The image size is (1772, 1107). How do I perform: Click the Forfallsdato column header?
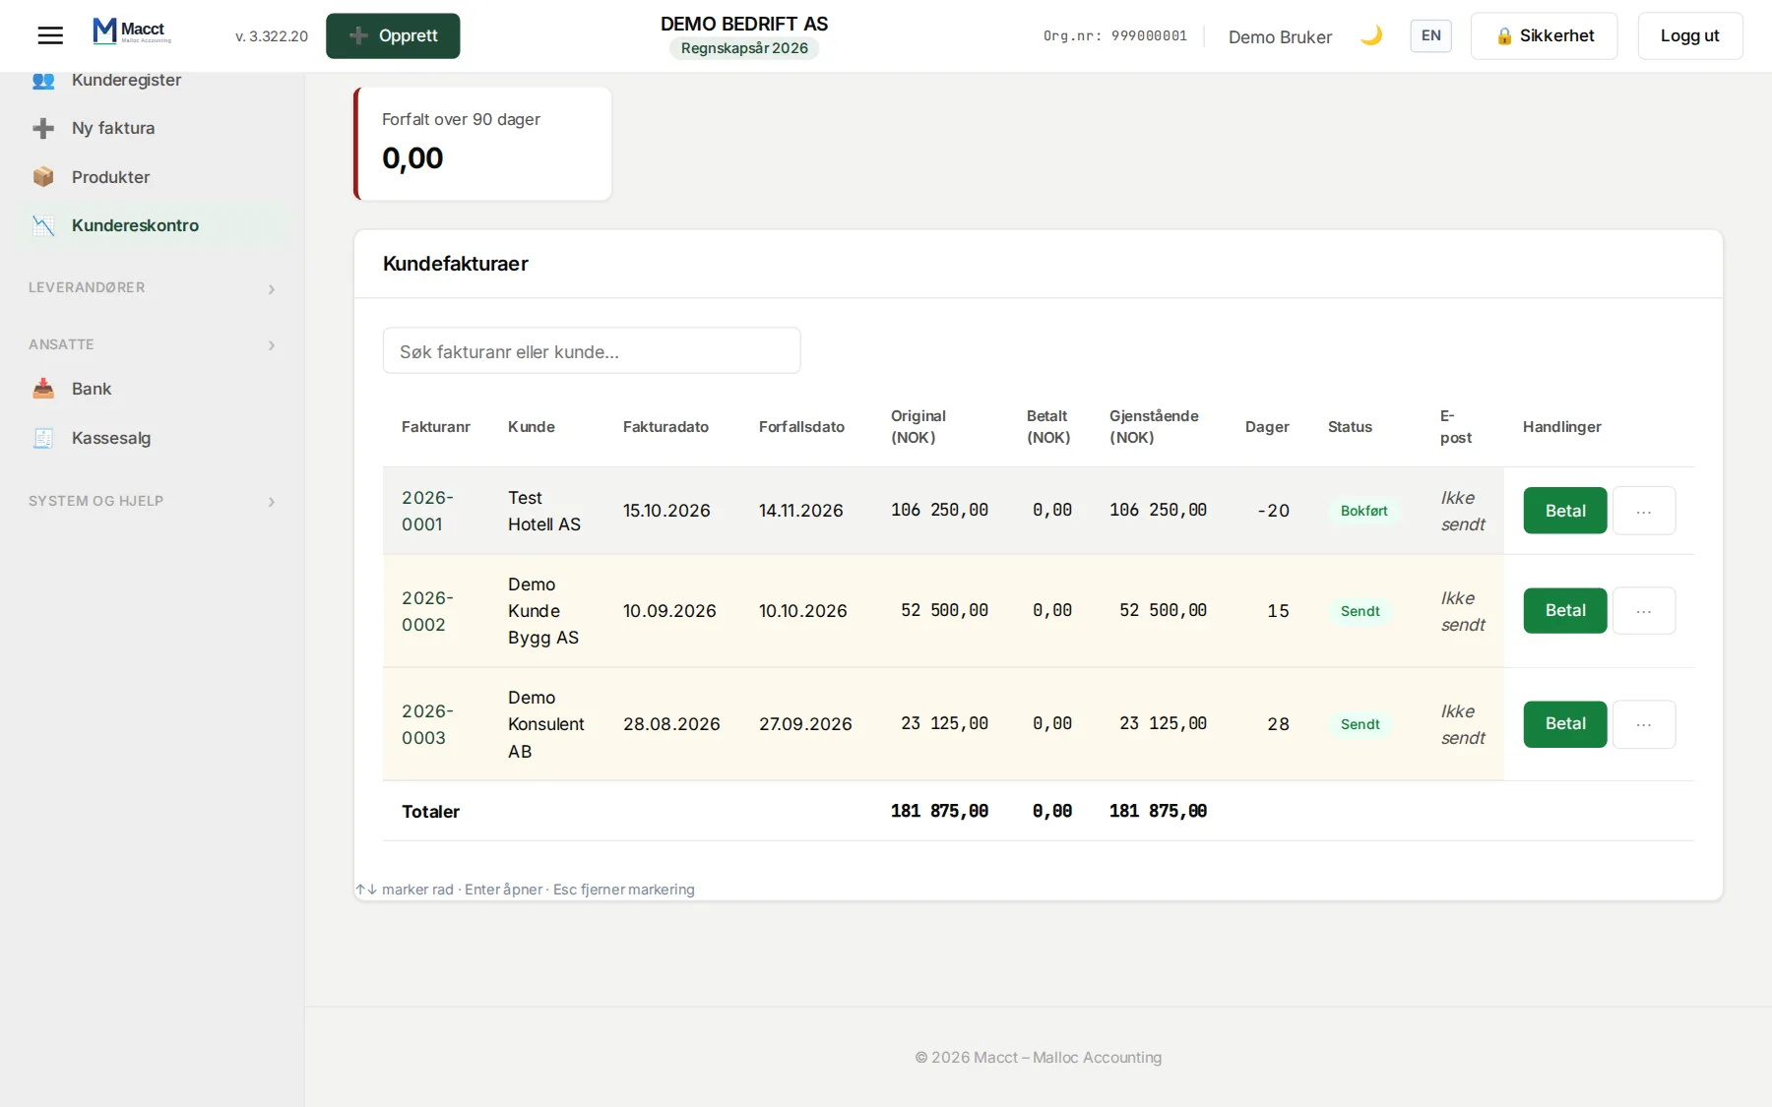click(801, 427)
